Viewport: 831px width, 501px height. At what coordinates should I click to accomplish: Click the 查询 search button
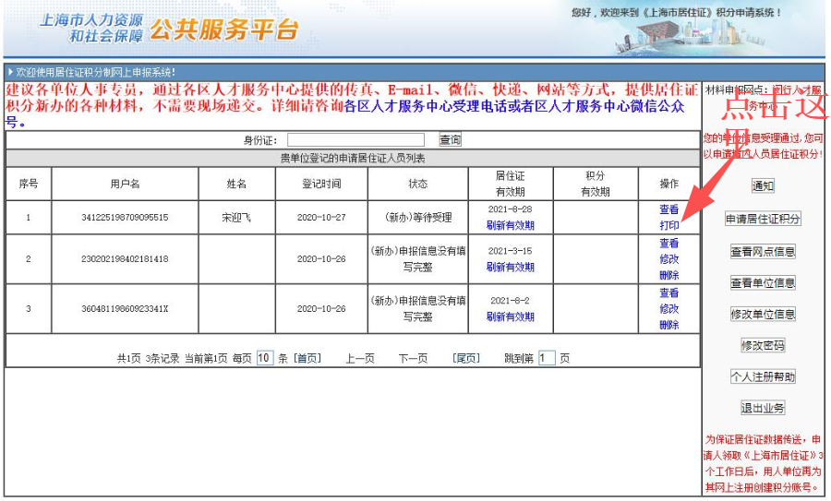coord(450,140)
